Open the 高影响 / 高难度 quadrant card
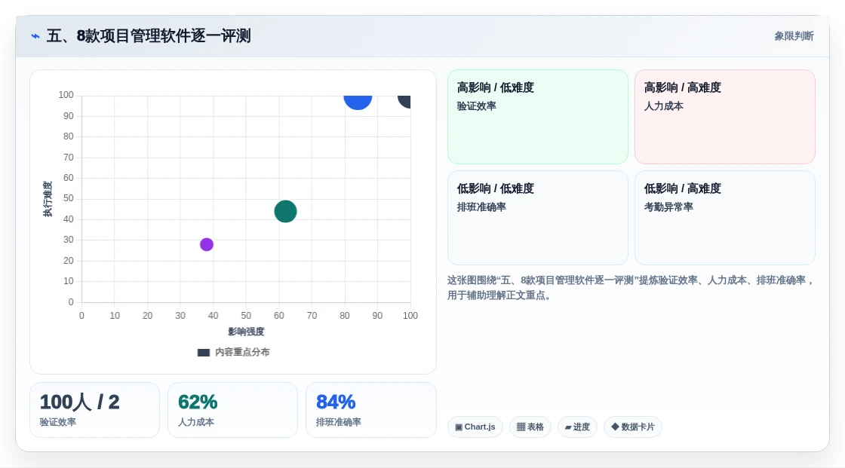Screen dimensions: 845x468 [725, 117]
